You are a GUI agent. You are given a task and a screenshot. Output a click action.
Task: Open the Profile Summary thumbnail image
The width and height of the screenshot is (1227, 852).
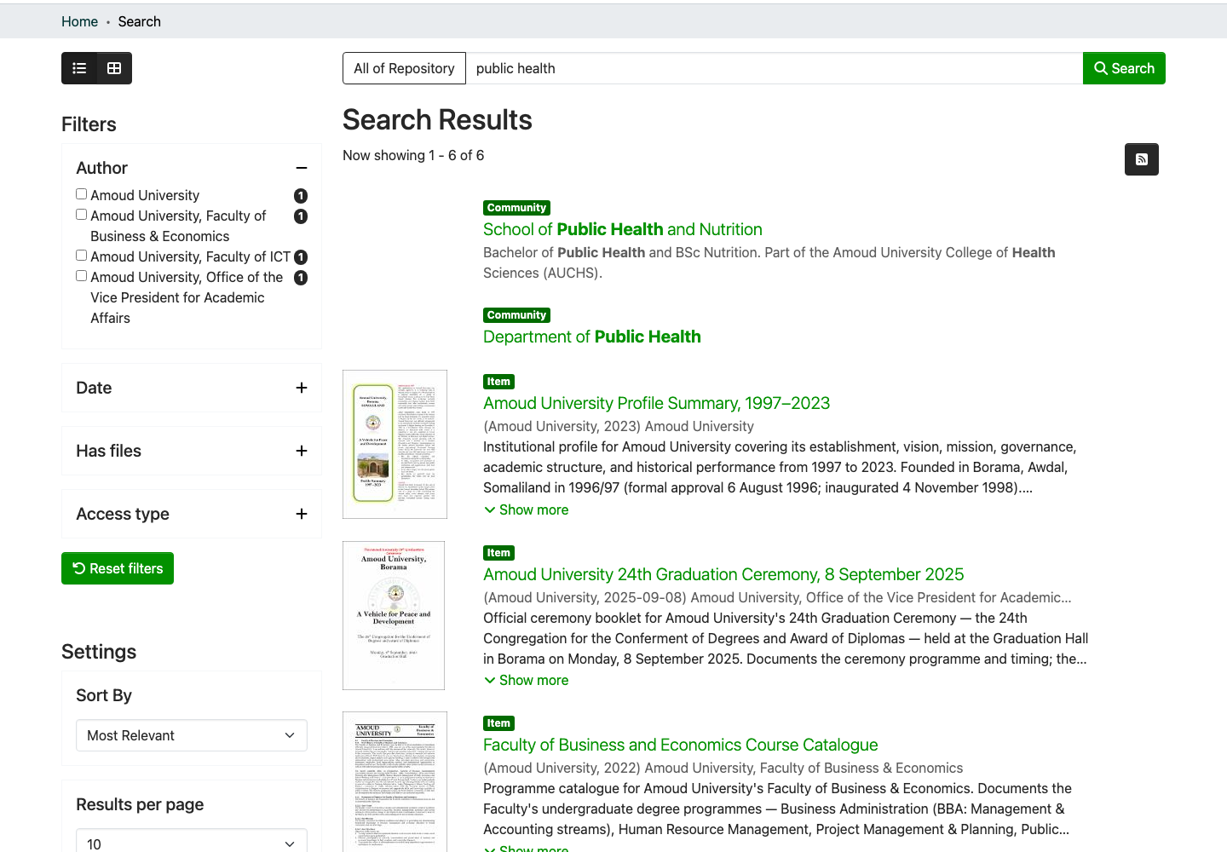pos(395,444)
